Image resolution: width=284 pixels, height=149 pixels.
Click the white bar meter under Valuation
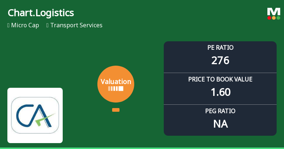click(x=116, y=89)
